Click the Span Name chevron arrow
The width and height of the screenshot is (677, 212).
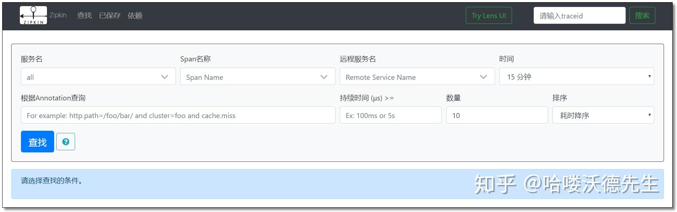[324, 77]
